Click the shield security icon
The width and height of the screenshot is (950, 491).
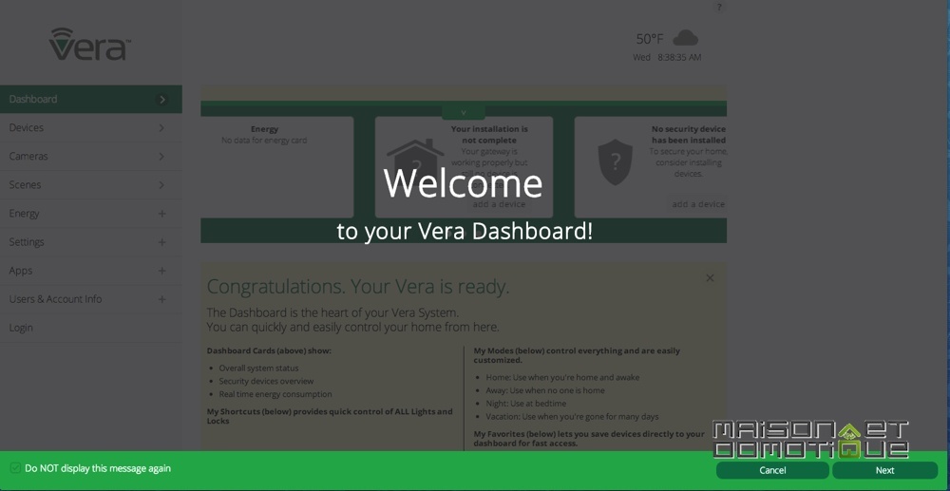(615, 161)
